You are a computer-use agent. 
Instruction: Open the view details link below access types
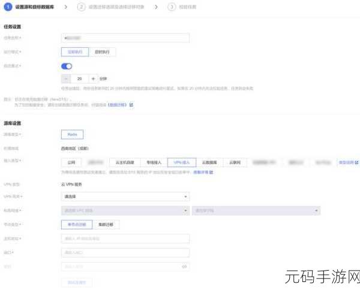pyautogui.click(x=200, y=172)
